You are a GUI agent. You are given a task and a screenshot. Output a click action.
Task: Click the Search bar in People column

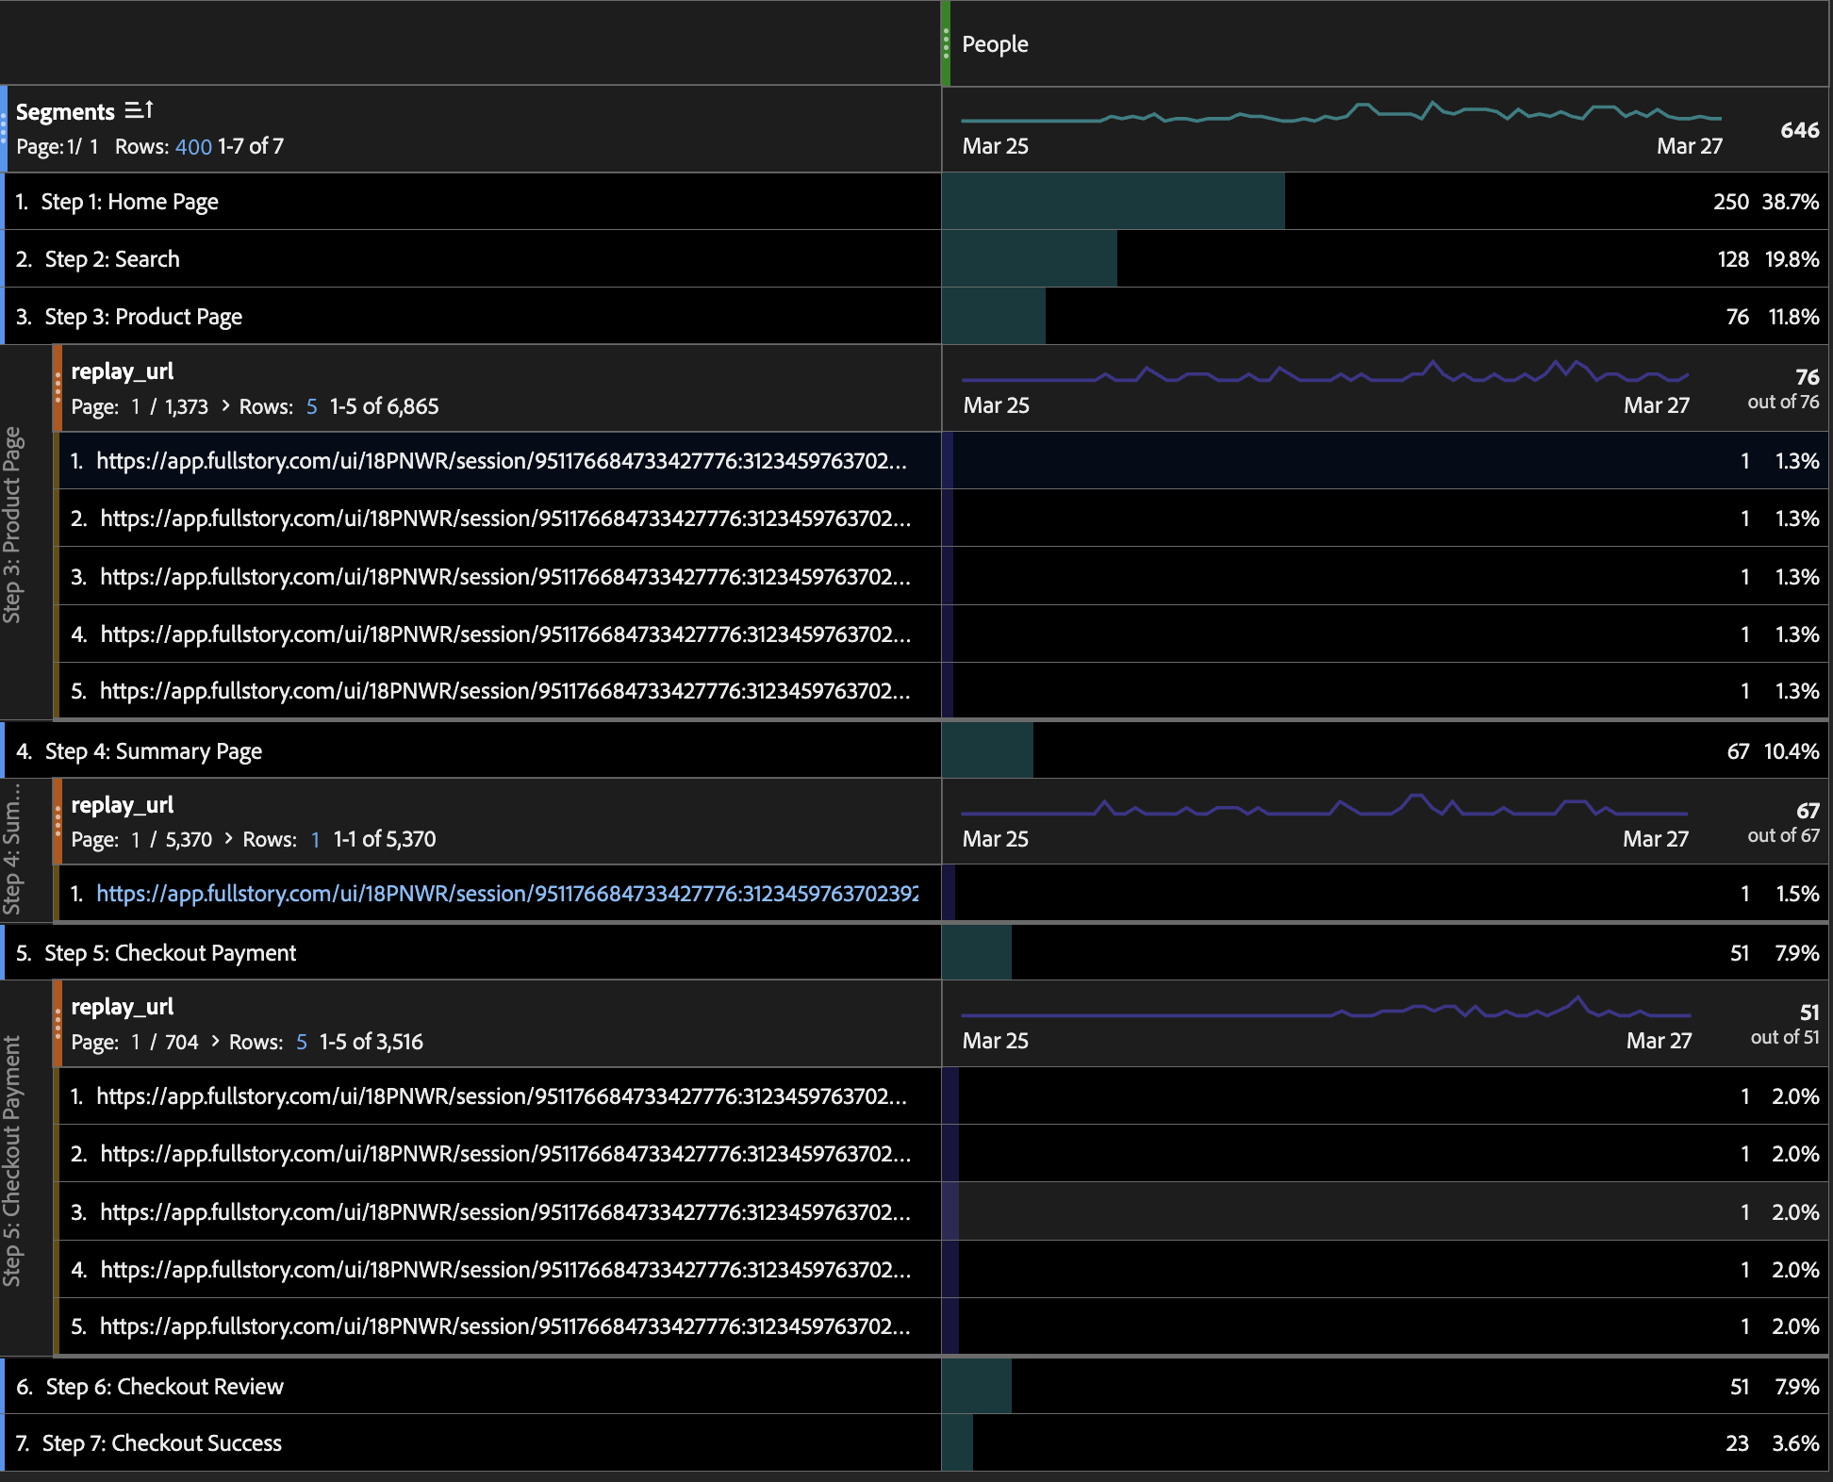[x=1030, y=259]
